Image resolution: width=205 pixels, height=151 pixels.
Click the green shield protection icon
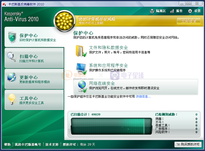coord(12,37)
